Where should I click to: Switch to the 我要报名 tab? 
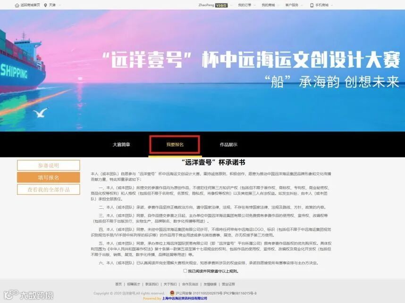point(175,144)
